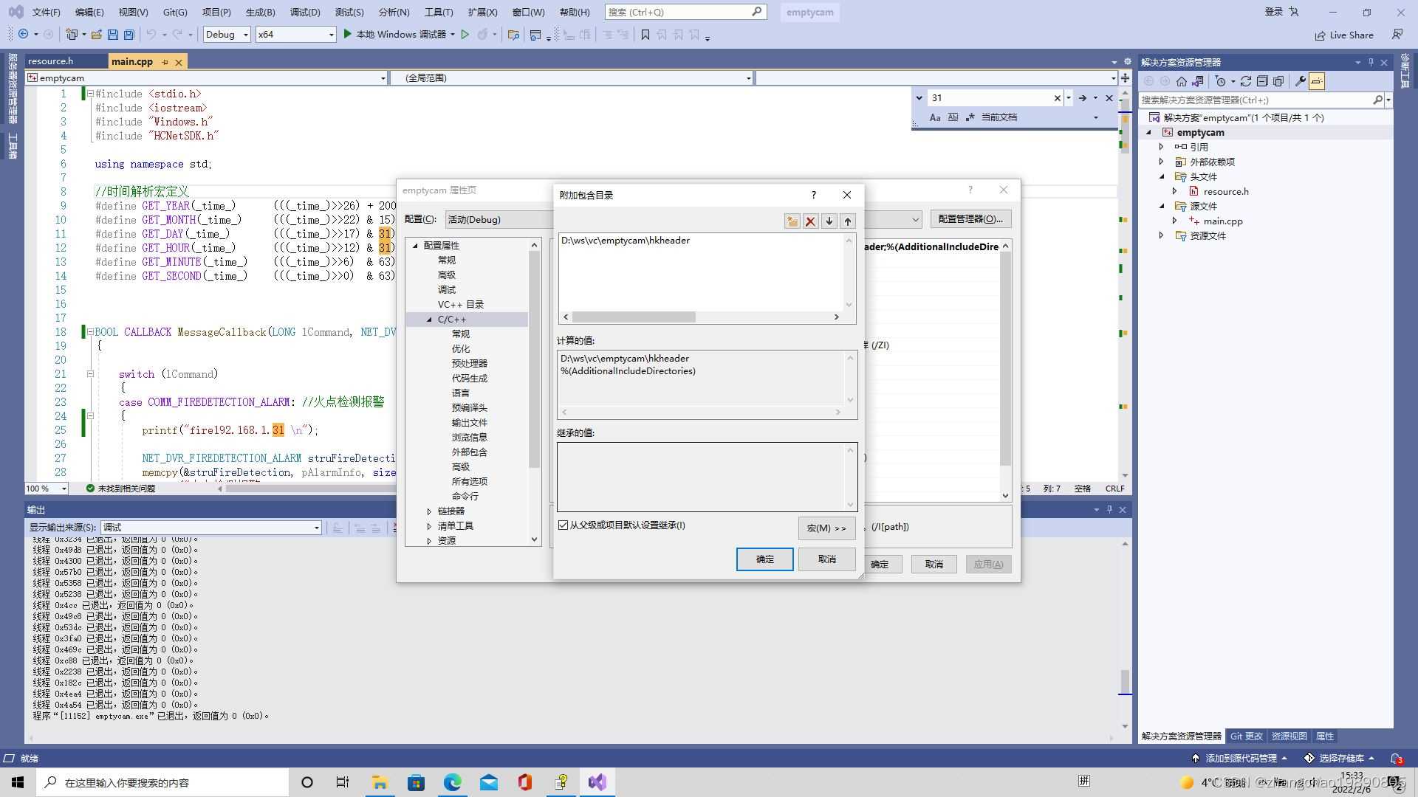This screenshot has width=1418, height=797.
Task: Collapse the C/C++ tree node
Action: [429, 320]
